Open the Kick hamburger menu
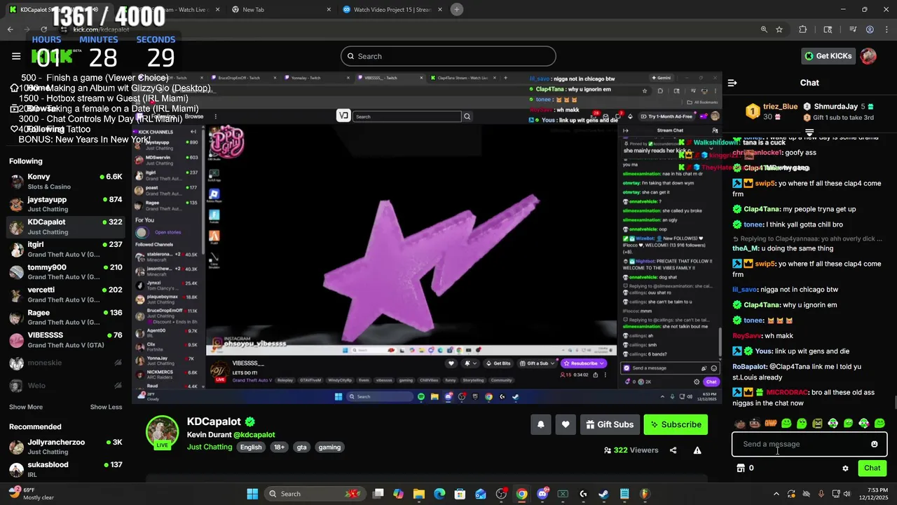The width and height of the screenshot is (897, 505). (16, 56)
